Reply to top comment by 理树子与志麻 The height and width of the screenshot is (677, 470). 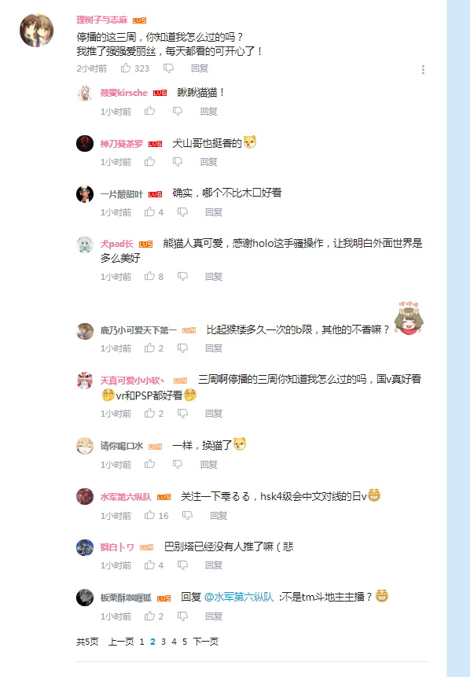point(200,68)
